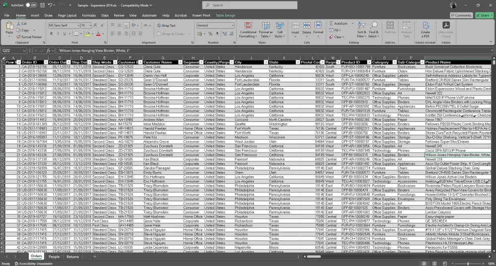Viewport: 496px width, 266px height.
Task: Click the Percent Style icon
Action: pyautogui.click(x=210, y=34)
